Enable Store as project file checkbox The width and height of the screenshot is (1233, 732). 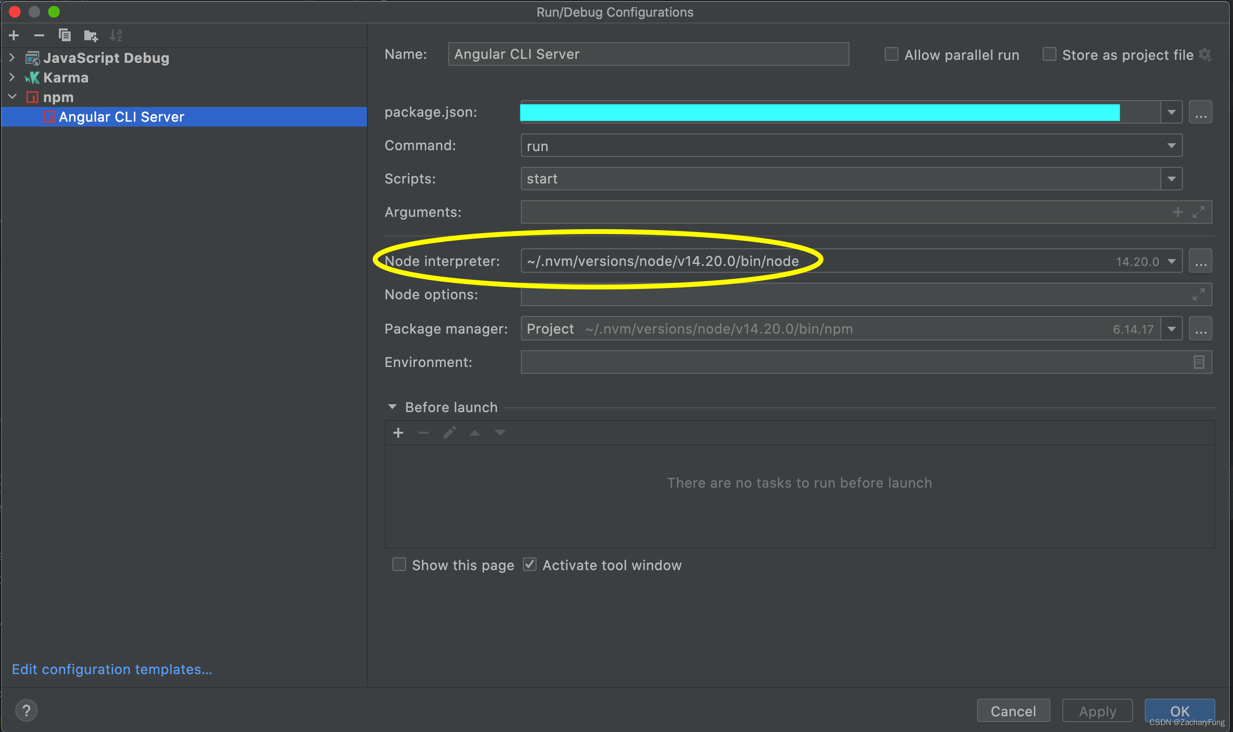(1050, 54)
